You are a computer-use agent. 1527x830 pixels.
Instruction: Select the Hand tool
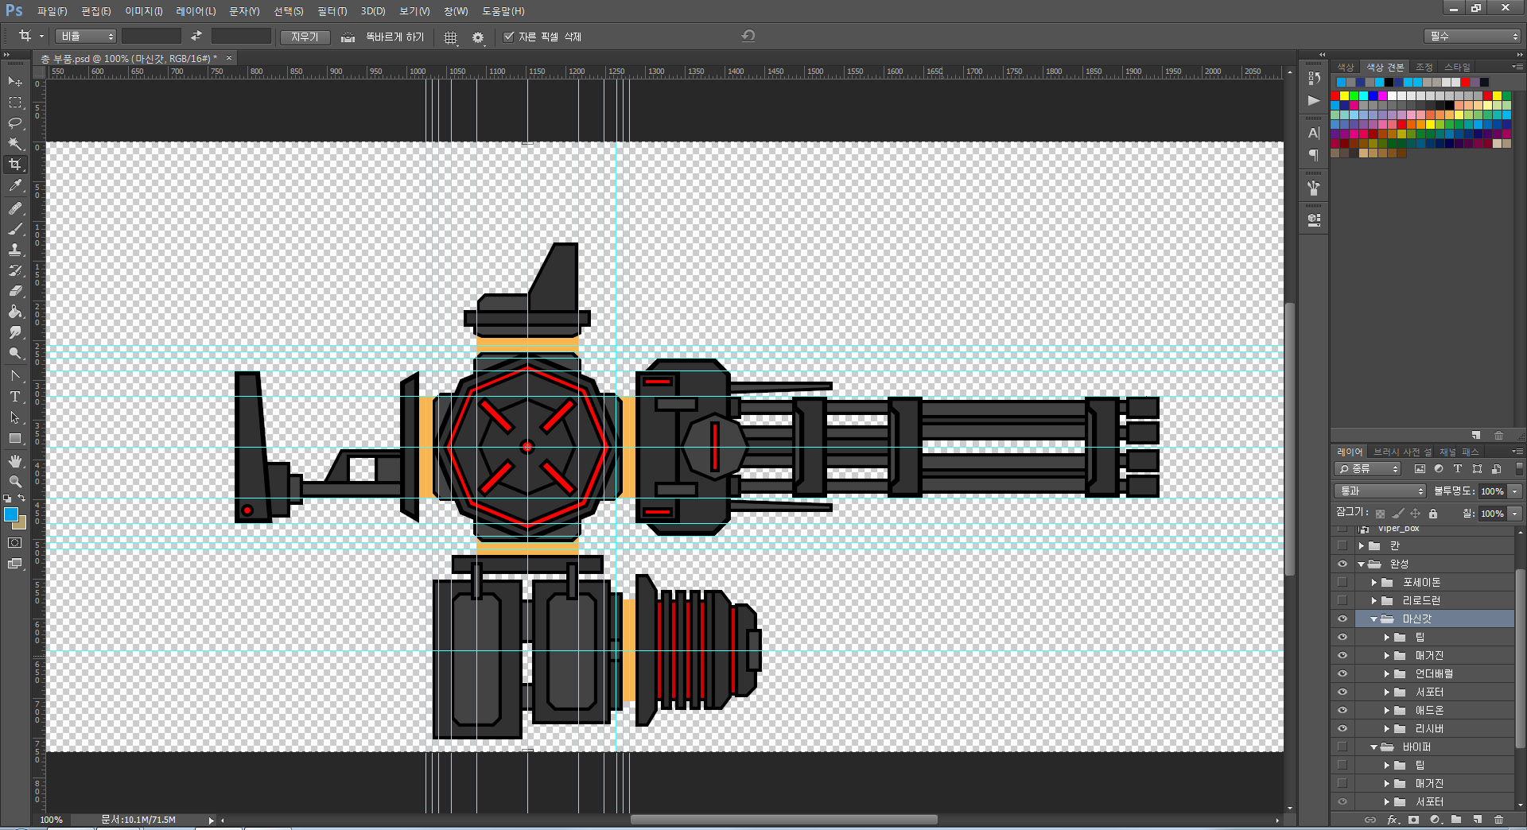click(15, 461)
